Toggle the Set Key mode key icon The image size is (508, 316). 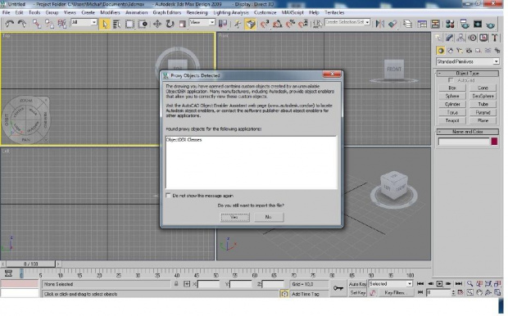[338, 288]
